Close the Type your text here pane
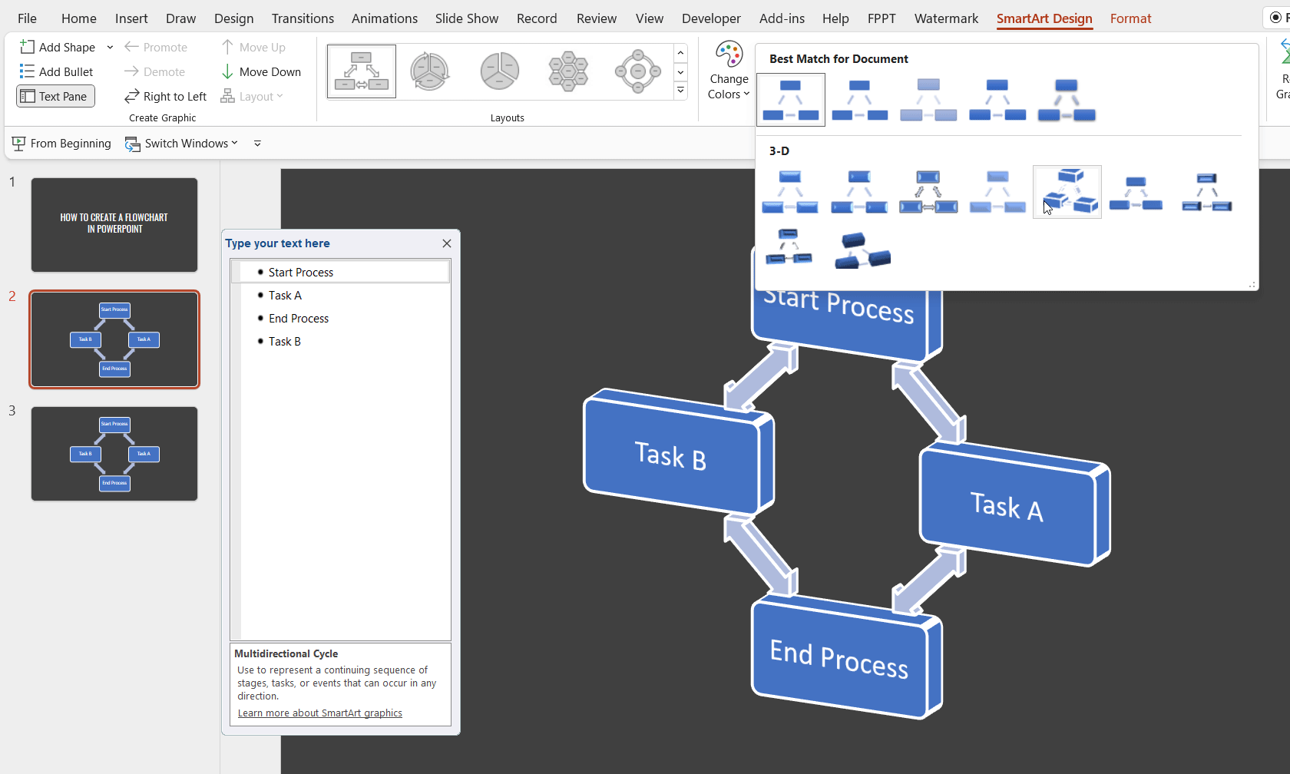This screenshot has width=1290, height=774. (446, 243)
